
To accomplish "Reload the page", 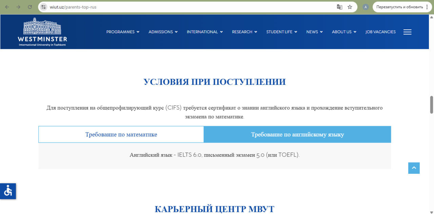I will click(x=30, y=7).
